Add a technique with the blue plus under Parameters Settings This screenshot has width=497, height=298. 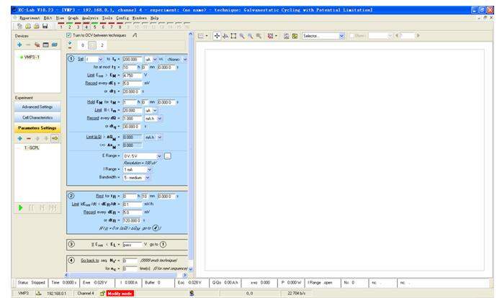pos(19,138)
